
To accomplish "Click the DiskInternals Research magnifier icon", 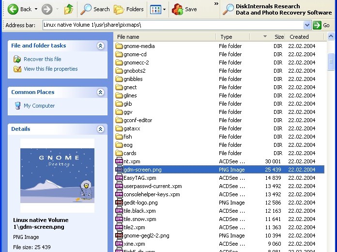I will 228,9.
